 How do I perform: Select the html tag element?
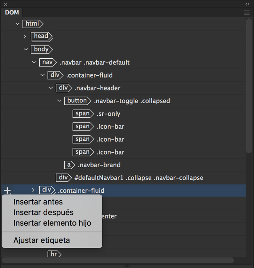(32, 24)
